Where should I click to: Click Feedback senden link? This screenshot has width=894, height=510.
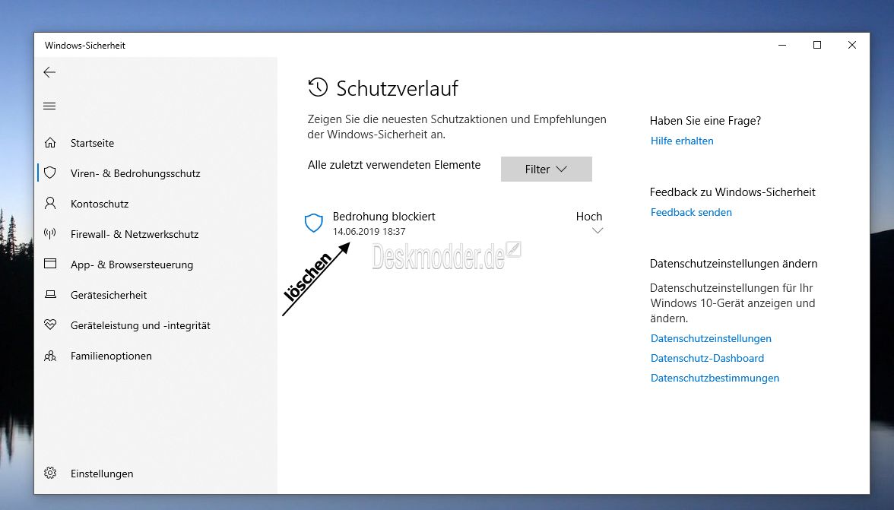[x=691, y=213]
